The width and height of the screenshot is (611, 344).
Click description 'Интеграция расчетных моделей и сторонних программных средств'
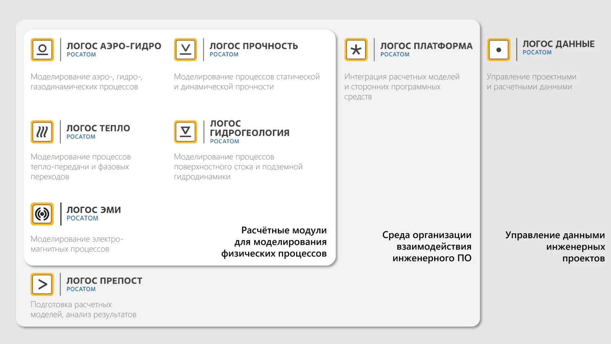coord(402,87)
